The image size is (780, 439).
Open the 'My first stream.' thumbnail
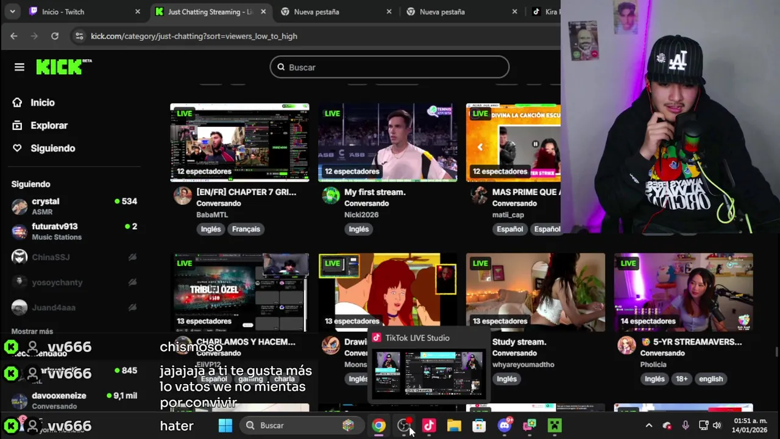(388, 143)
